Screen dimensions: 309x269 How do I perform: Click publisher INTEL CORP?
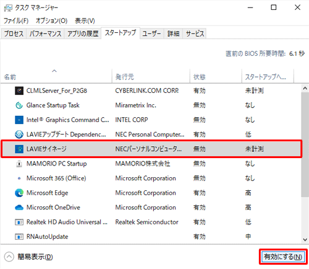click(132, 120)
